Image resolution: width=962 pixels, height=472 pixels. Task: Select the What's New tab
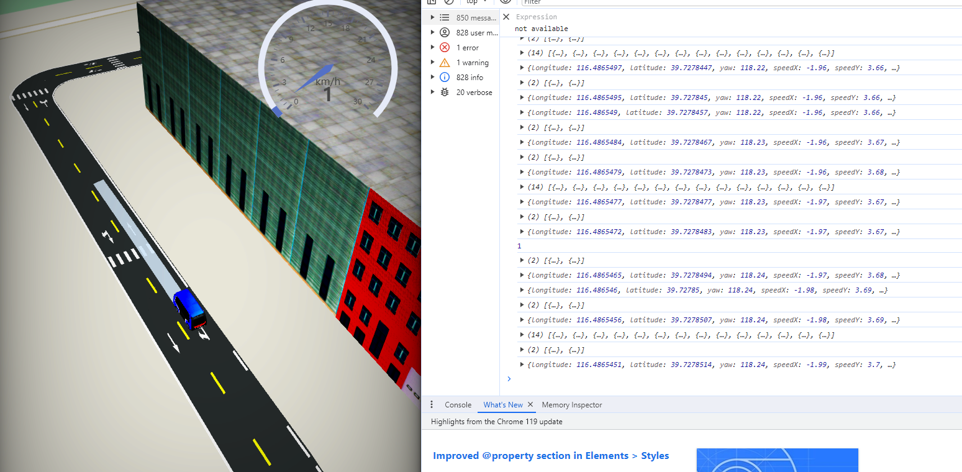click(503, 404)
